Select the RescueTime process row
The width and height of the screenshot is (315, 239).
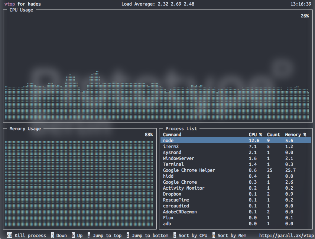236,200
